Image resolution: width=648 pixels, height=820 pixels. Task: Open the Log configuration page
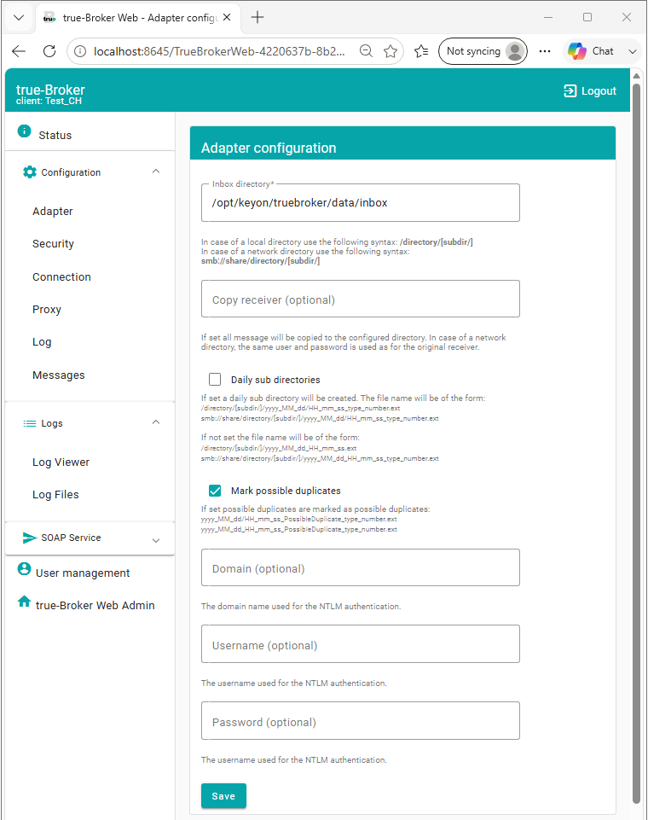[x=42, y=342]
